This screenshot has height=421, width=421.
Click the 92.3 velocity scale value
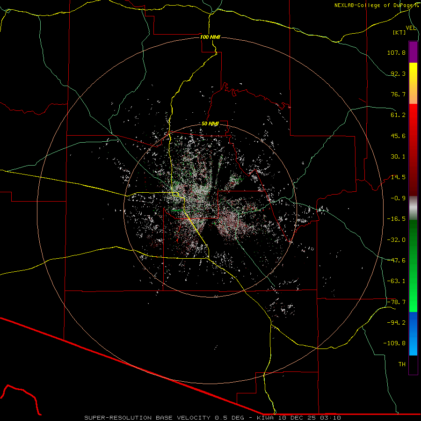[x=398, y=73]
